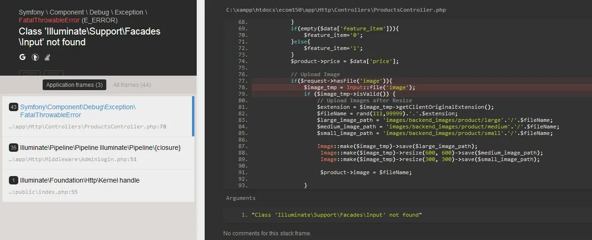Click line 74 $product->price code
The height and width of the screenshot is (240, 592).
345,61
